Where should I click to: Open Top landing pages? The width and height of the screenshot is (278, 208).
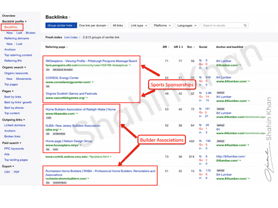click(x=16, y=160)
